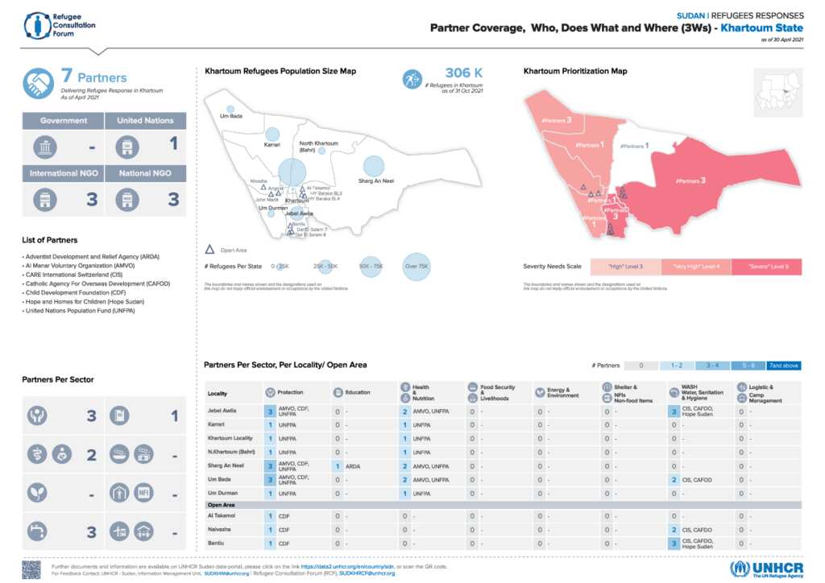Toggle the '1 - 2' partners legend swatch
825x583 pixels.
click(675, 365)
